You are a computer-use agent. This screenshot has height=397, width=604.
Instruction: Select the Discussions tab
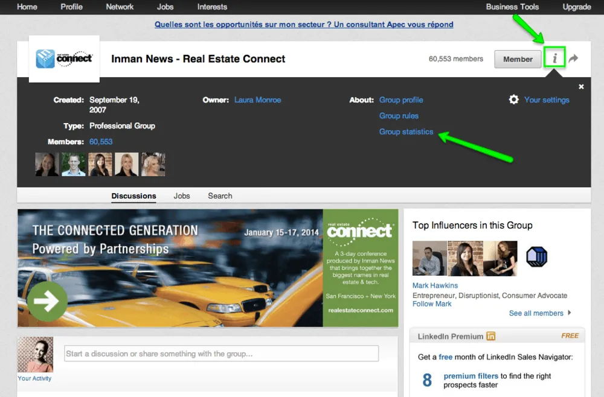pos(133,196)
